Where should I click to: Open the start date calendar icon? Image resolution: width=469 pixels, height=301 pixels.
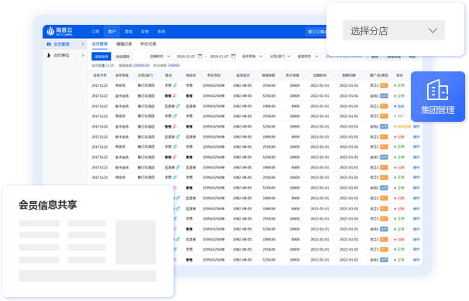(200, 57)
